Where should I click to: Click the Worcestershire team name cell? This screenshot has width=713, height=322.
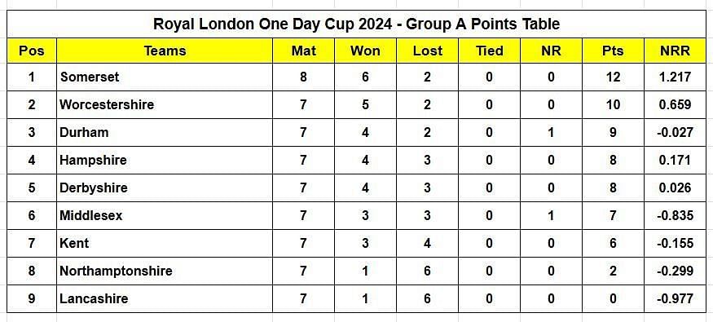[x=165, y=104]
